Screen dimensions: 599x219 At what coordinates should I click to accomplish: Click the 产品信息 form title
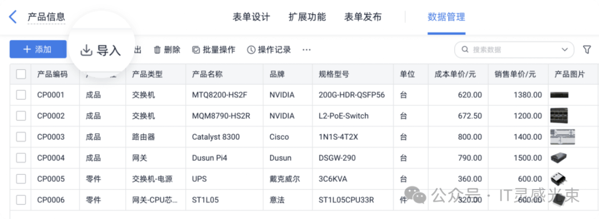click(46, 17)
